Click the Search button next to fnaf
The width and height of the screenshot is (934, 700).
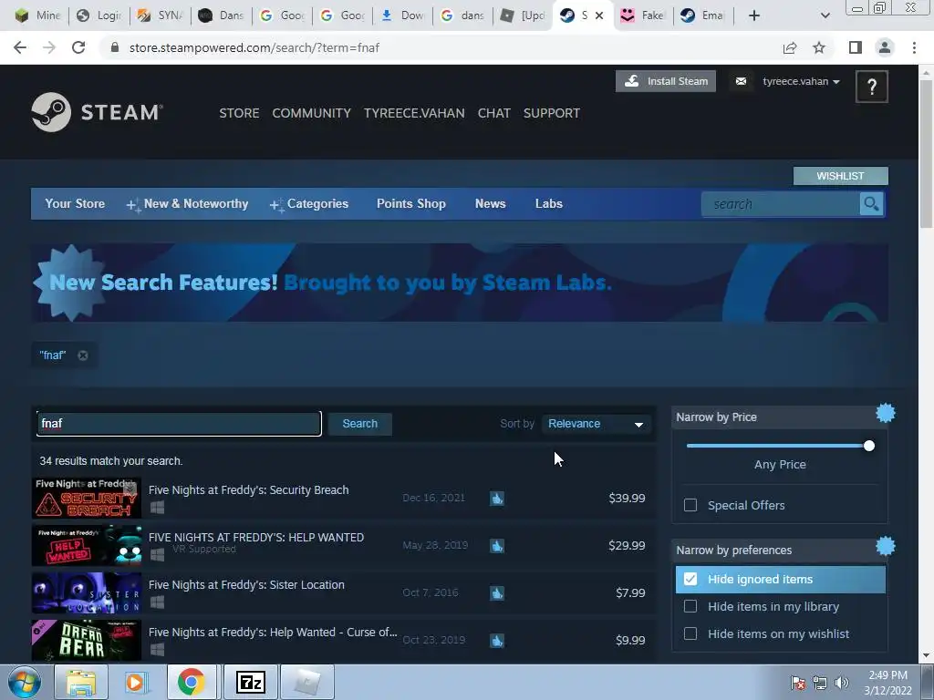359,424
